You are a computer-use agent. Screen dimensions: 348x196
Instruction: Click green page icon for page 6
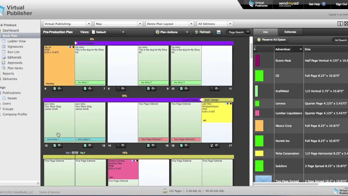click(x=55, y=88)
